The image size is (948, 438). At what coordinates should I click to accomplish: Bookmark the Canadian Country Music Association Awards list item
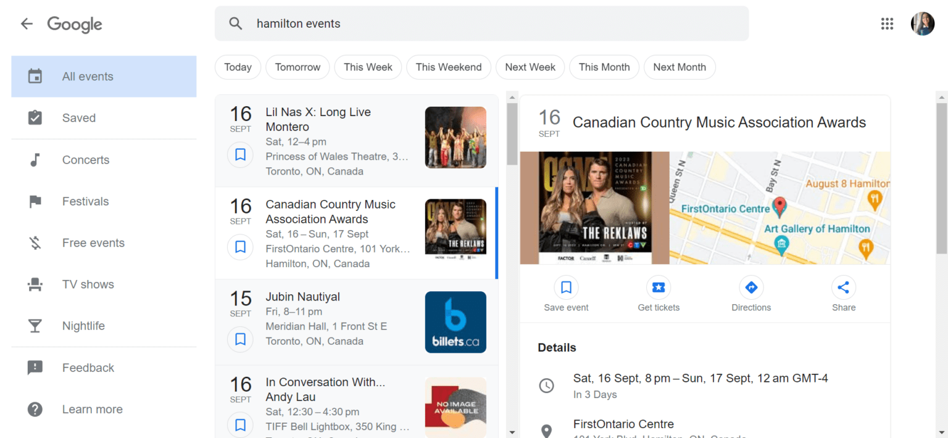click(241, 247)
